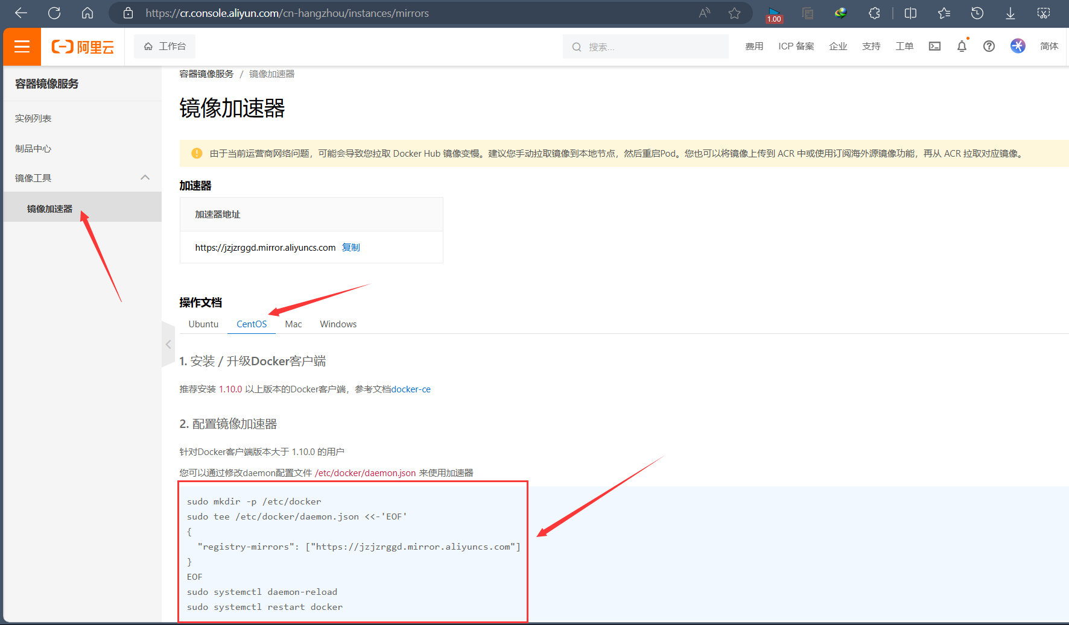The height and width of the screenshot is (625, 1069).
Task: Click 容器镜像服务 breadcrumb link
Action: 206,74
